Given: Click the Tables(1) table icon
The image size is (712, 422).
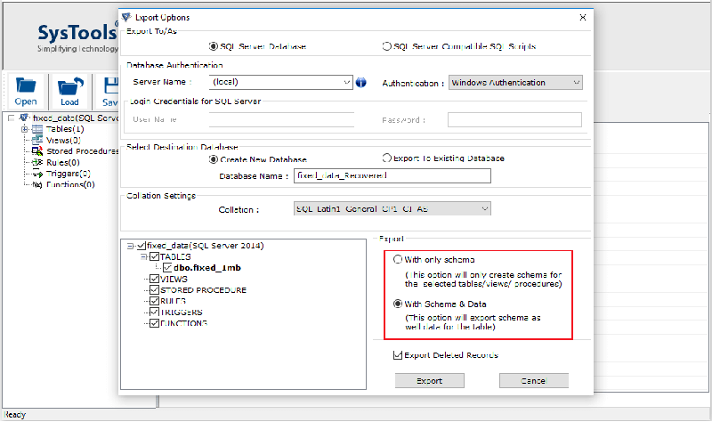Looking at the screenshot, I should 37,129.
